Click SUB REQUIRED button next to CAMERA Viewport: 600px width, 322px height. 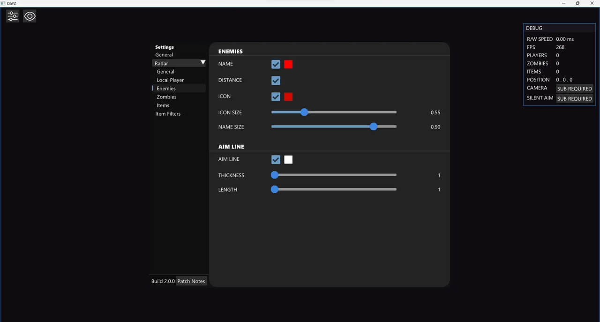[574, 89]
